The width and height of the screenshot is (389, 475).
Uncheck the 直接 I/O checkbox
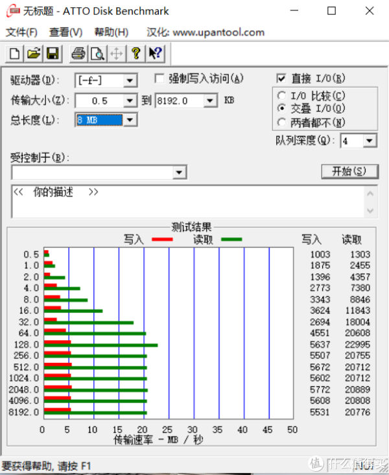point(281,78)
